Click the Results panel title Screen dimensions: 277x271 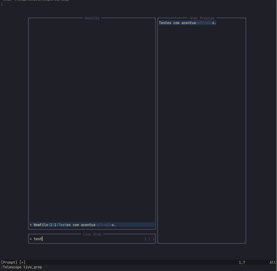(x=92, y=18)
